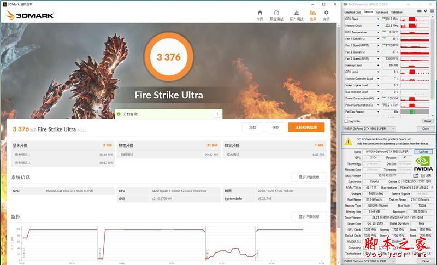Image resolution: width=437 pixels, height=265 pixels.
Task: Open GPU selector dropdown in lower GPU-Z window
Action: coord(369,261)
